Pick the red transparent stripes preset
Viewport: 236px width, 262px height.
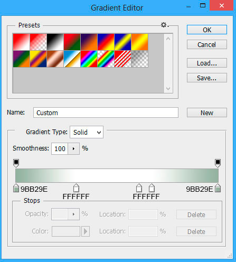point(122,59)
